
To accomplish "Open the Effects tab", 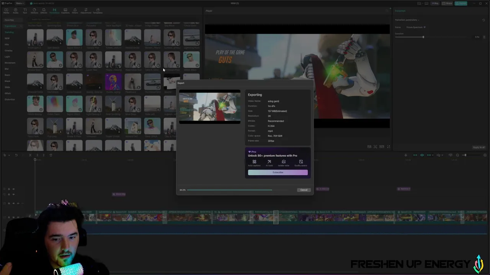I will (44, 11).
